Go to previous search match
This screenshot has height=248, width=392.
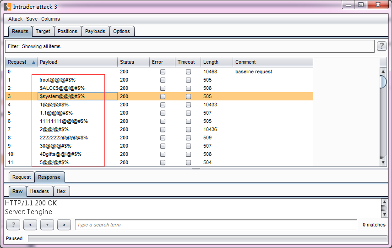point(30,225)
